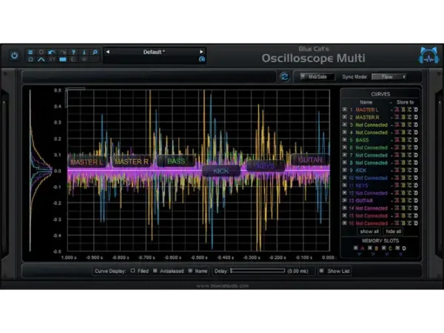Expand memory slot C down arrow
The height and width of the screenshot is (333, 444).
coord(387,255)
